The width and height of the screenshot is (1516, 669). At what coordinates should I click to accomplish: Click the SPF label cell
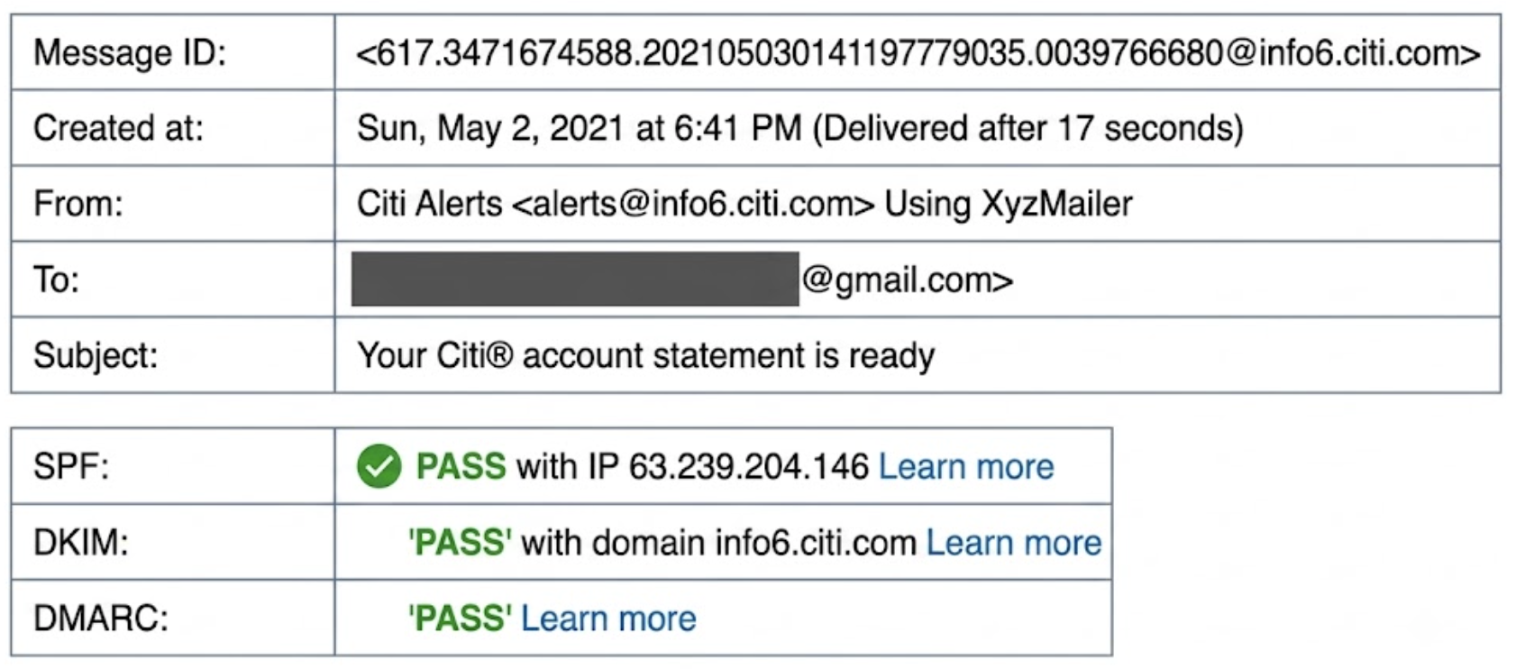click(x=173, y=466)
